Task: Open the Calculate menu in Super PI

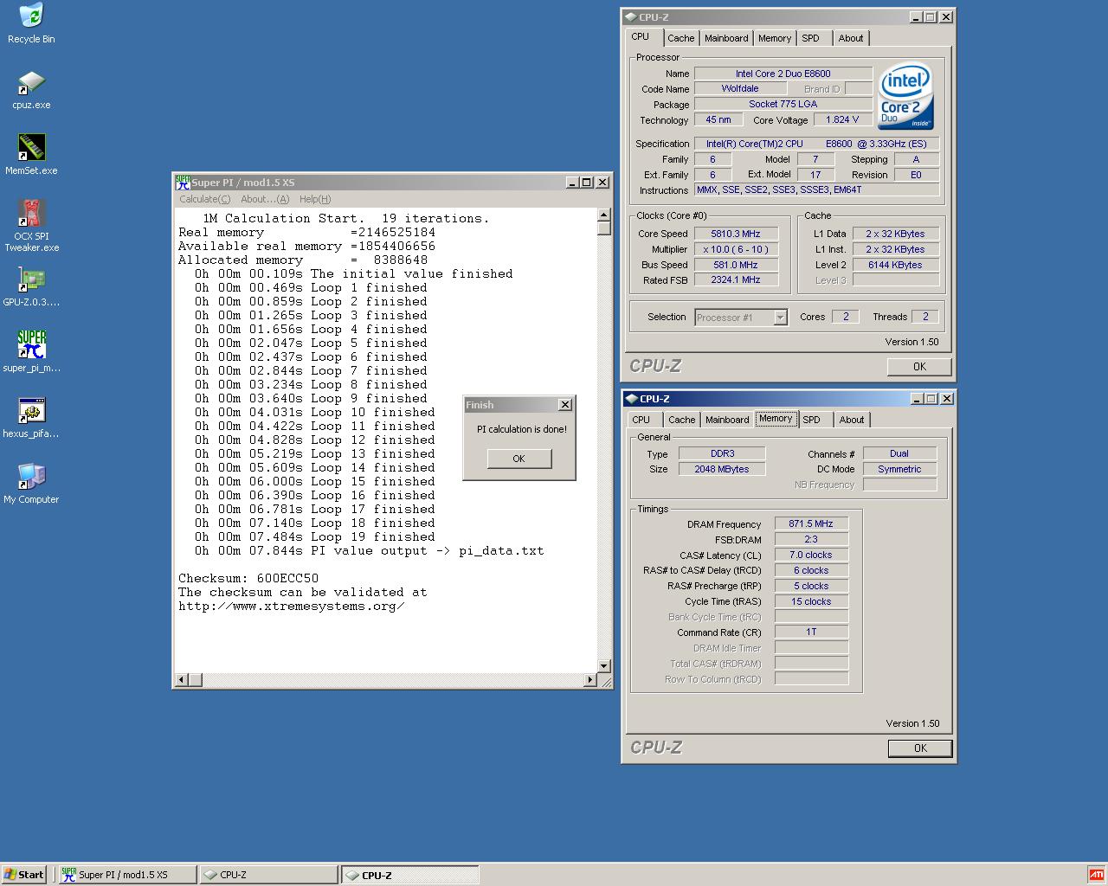Action: pos(204,199)
